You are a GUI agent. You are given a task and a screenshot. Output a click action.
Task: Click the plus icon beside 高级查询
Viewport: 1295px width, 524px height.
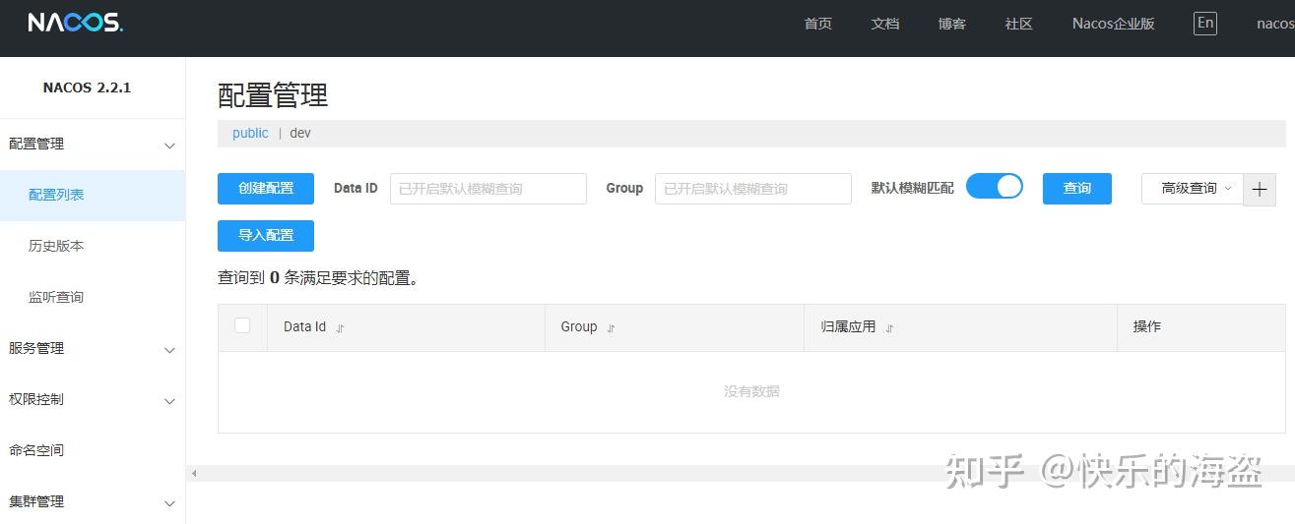tap(1260, 189)
